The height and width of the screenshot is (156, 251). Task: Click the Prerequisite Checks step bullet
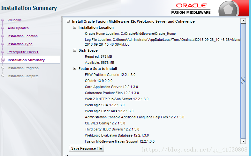coord(3,52)
